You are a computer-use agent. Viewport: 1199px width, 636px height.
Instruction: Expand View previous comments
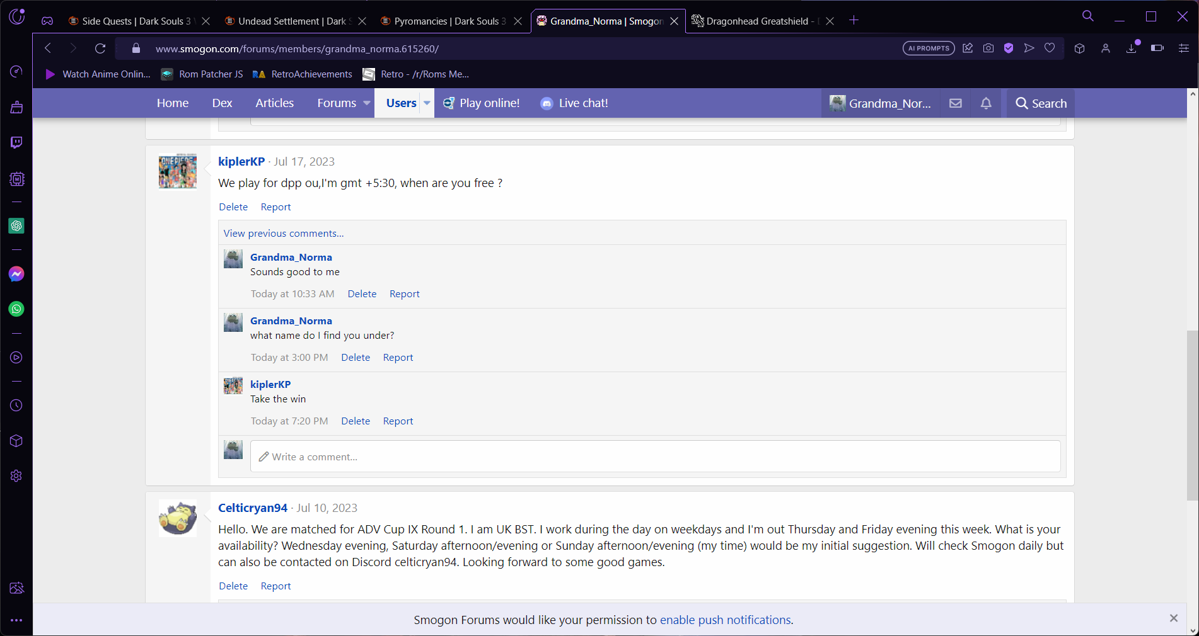pyautogui.click(x=284, y=234)
